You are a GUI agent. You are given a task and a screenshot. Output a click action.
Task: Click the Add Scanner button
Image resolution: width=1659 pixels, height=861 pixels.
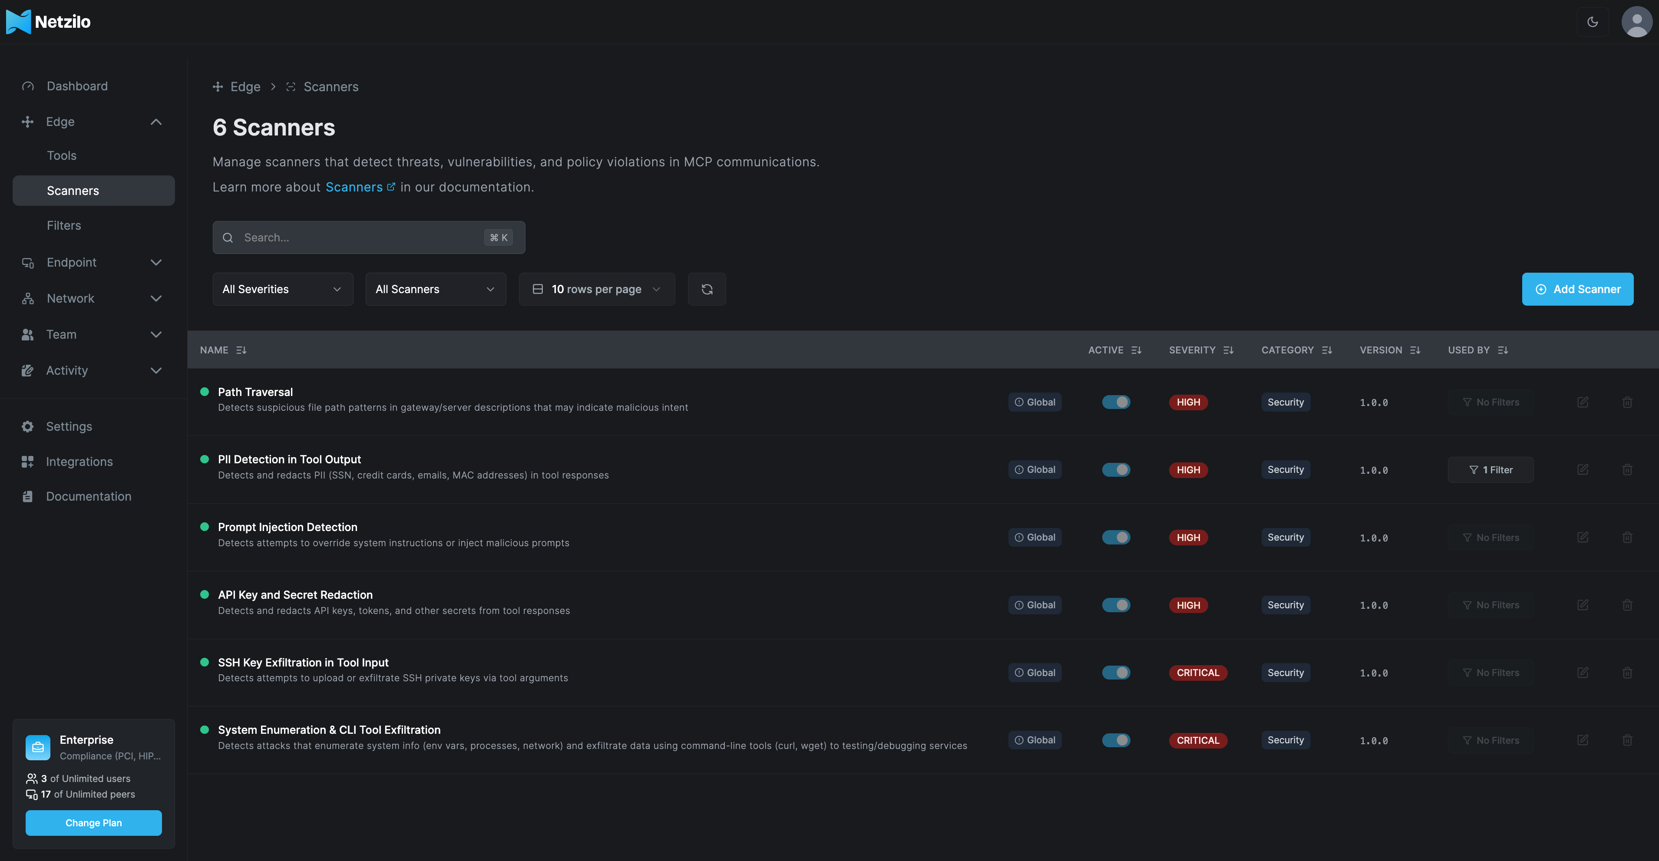pyautogui.click(x=1577, y=288)
